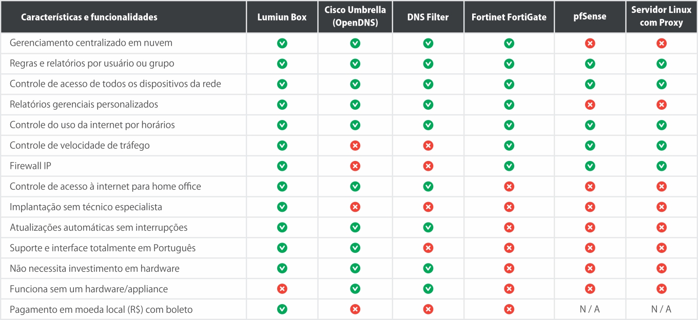
Task: Select the Fortinet FortiGate column header
Action: point(509,17)
